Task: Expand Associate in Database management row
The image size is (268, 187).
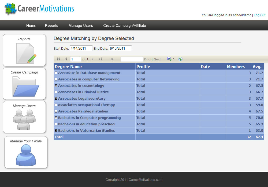Action: click(56, 73)
